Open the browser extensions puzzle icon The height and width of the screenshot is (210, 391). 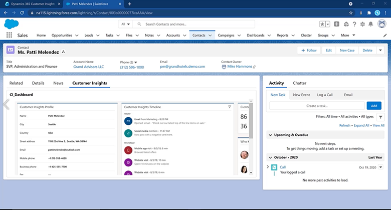pyautogui.click(x=369, y=13)
